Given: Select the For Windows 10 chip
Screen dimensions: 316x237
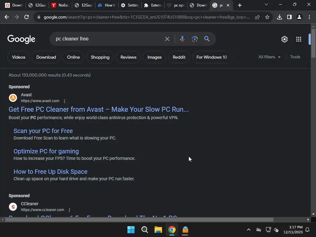Looking at the screenshot, I should [211, 57].
